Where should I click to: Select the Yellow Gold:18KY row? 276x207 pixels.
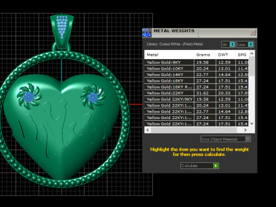tap(197, 80)
